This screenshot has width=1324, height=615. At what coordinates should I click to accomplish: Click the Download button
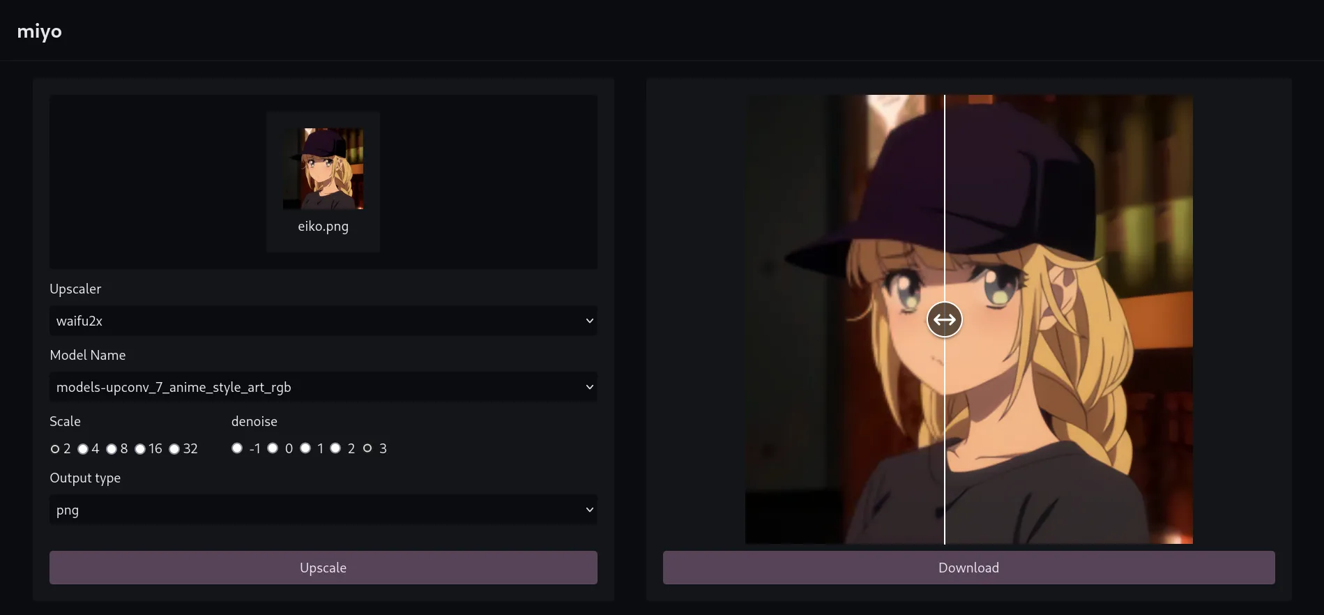(969, 568)
